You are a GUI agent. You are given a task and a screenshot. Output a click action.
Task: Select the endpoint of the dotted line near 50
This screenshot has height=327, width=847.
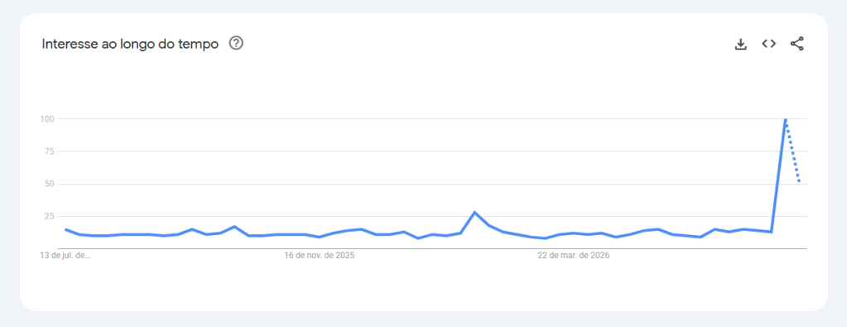800,183
